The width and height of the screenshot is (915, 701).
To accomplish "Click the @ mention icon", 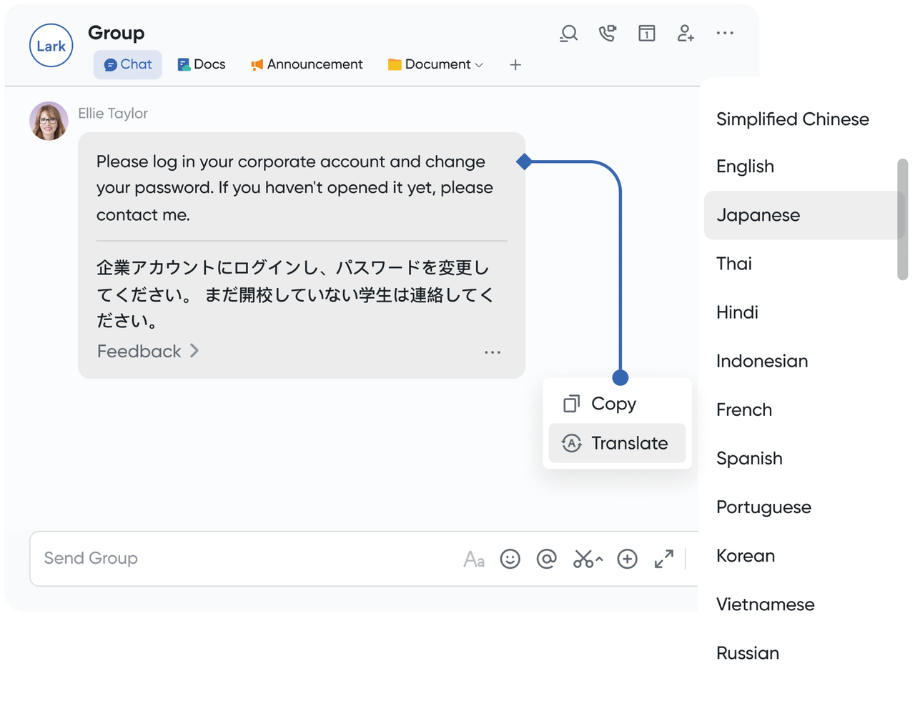I will click(547, 559).
